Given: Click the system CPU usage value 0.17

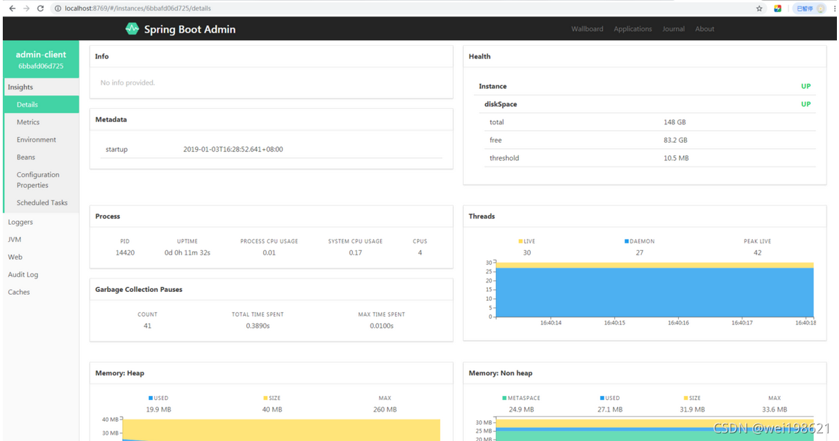Looking at the screenshot, I should coord(355,252).
